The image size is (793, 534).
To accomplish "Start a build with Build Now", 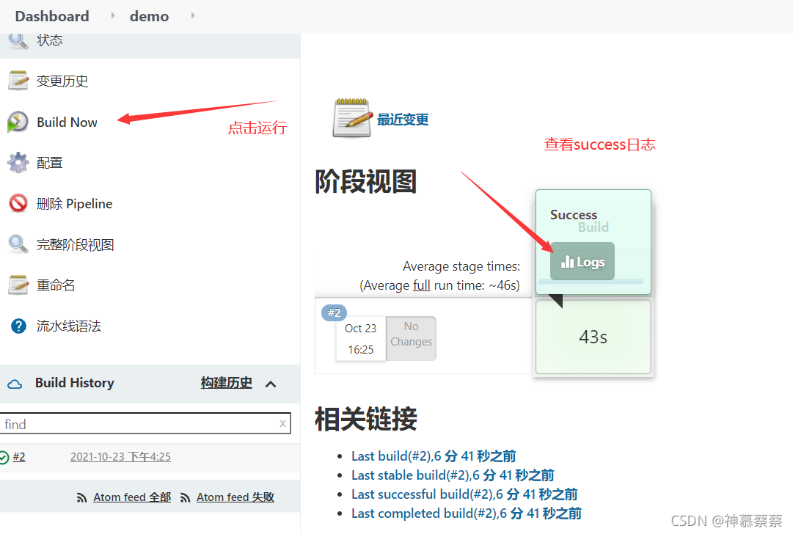I will tap(67, 122).
